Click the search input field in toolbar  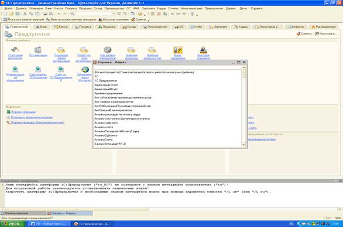click(94, 14)
